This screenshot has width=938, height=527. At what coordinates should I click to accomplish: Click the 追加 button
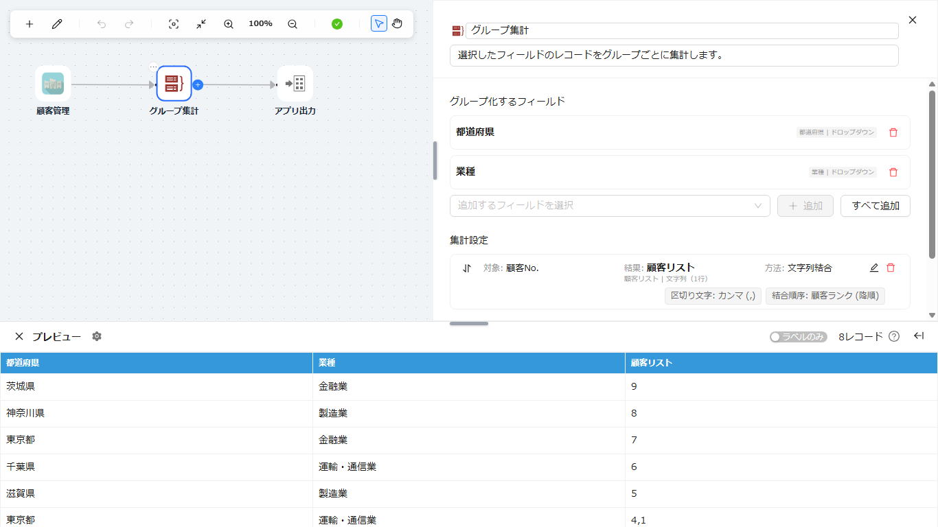tap(805, 206)
